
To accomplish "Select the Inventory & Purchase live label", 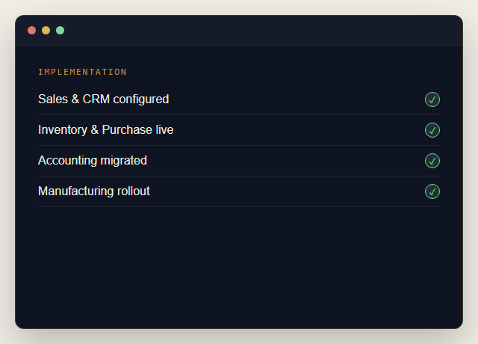I will click(106, 130).
